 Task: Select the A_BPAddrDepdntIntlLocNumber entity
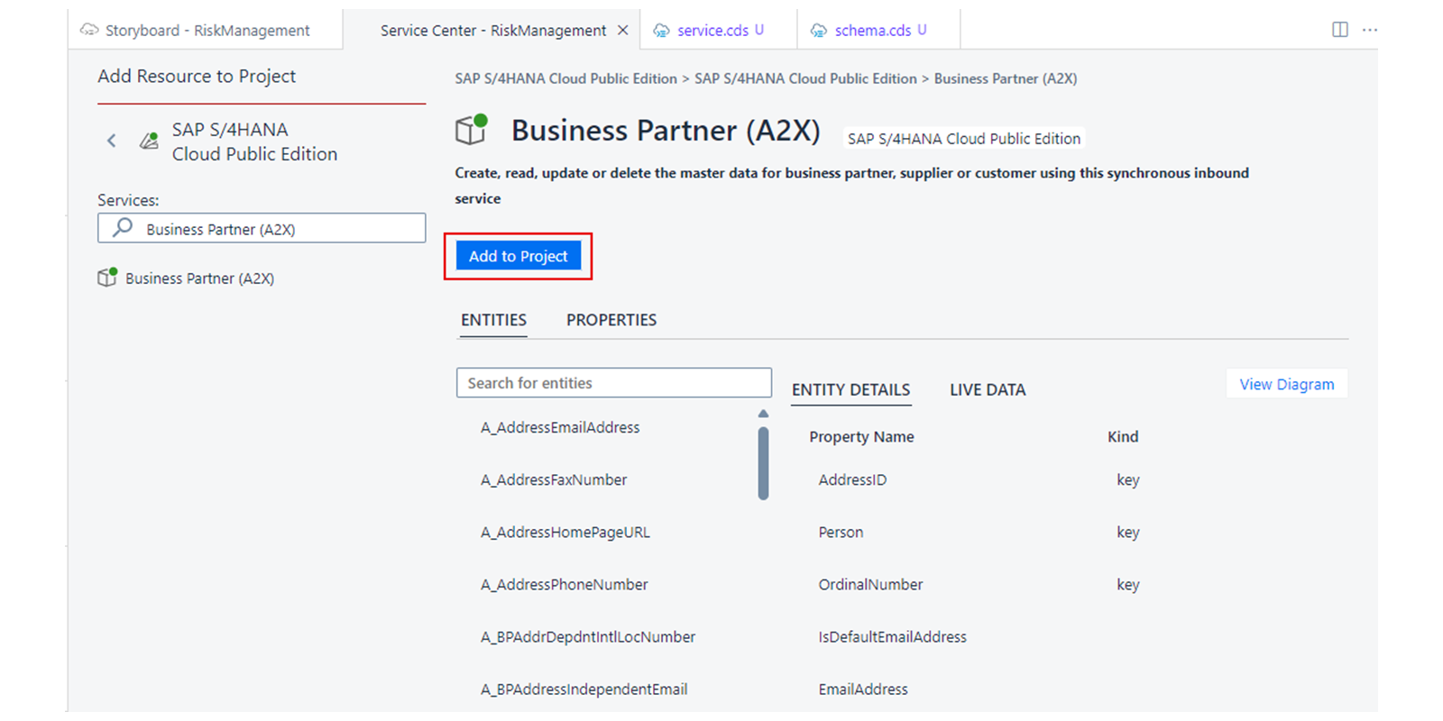(588, 636)
